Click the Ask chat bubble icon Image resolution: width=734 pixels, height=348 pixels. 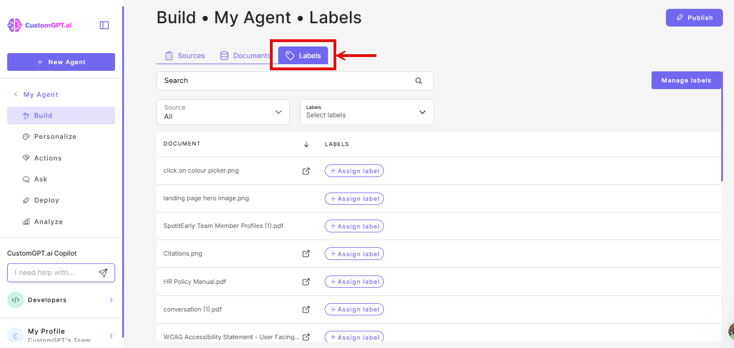tap(25, 179)
